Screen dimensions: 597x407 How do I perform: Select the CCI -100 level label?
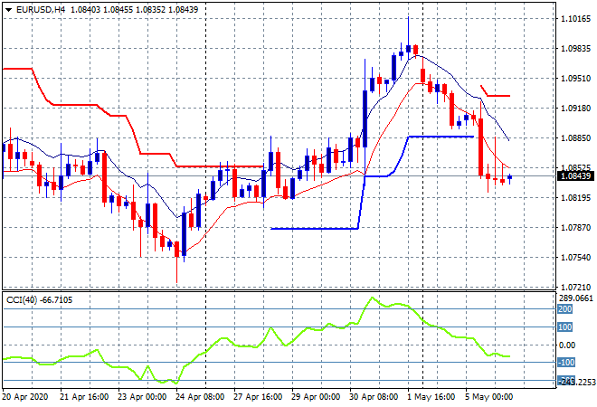click(566, 362)
